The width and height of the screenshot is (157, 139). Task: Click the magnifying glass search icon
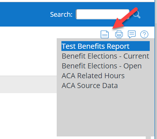pyautogui.click(x=137, y=15)
